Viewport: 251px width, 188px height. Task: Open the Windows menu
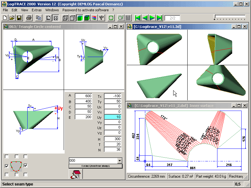[52, 10]
